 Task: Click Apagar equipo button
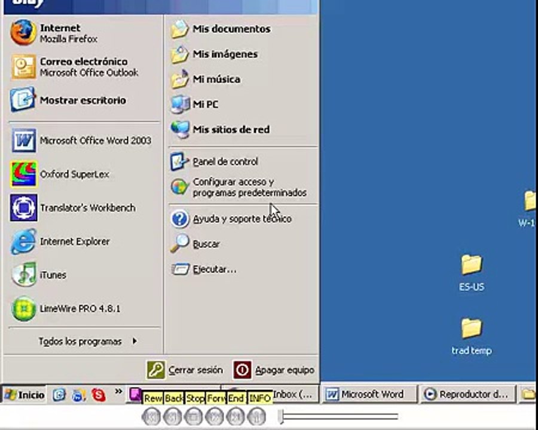[x=274, y=370]
